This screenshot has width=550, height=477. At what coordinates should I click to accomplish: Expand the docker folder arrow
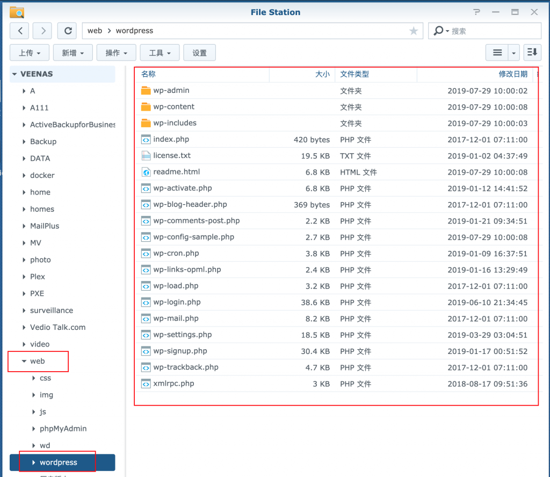(24, 175)
